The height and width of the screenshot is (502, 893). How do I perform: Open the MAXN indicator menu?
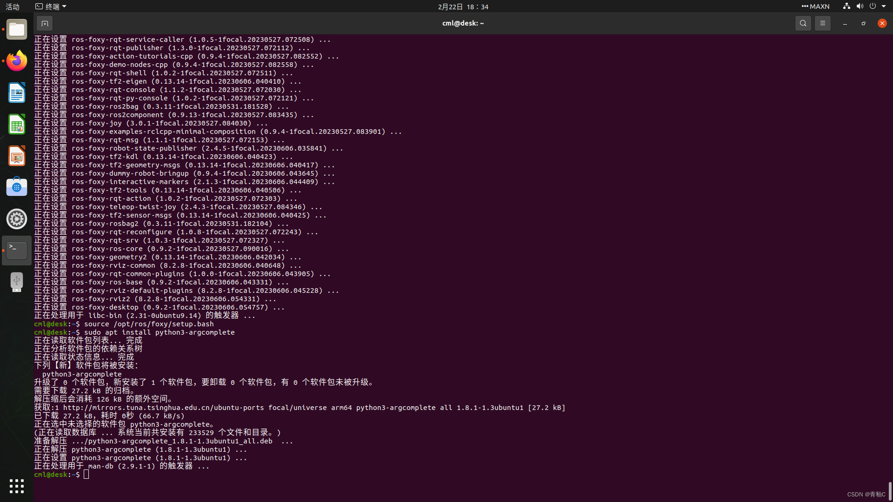(815, 6)
